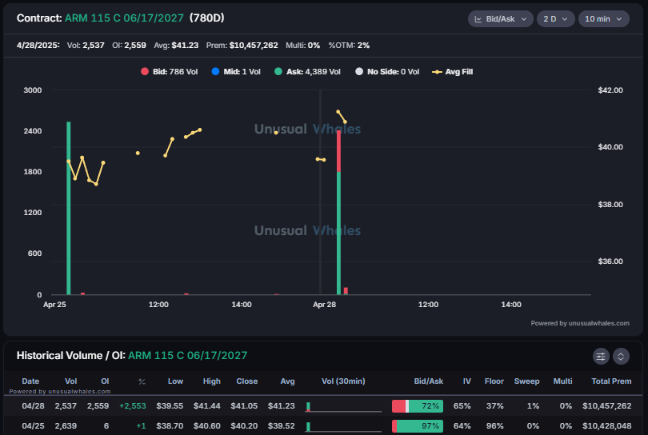Toggle the Mid series in legend
Image resolution: width=648 pixels, height=435 pixels.
236,71
